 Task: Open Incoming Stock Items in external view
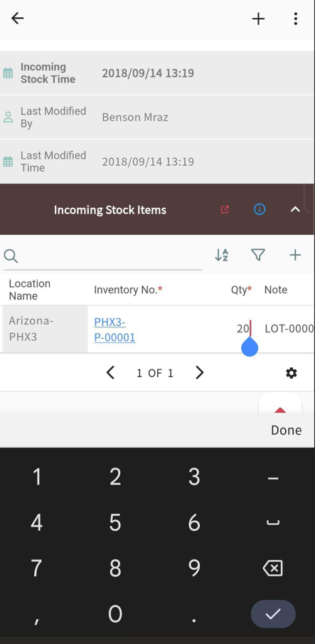[x=225, y=209]
